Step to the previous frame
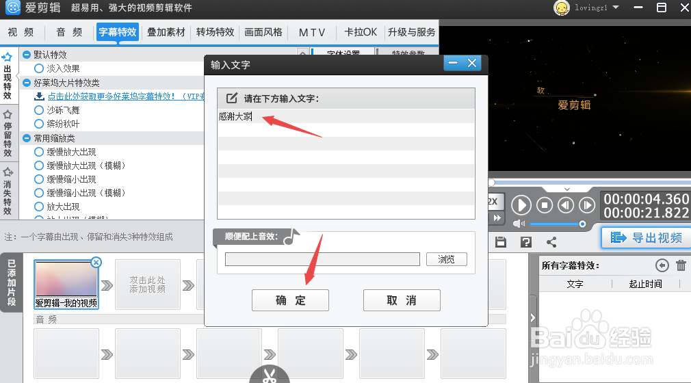This screenshot has height=383, width=691. [566, 205]
